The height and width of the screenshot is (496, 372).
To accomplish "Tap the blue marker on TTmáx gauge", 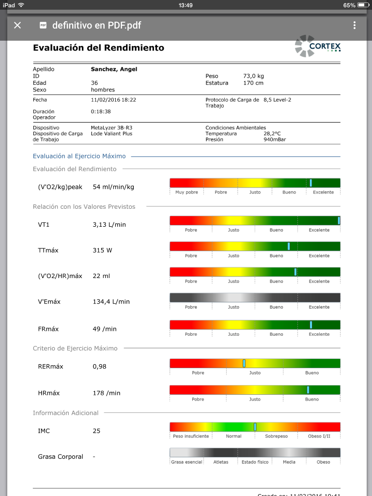I will click(289, 246).
